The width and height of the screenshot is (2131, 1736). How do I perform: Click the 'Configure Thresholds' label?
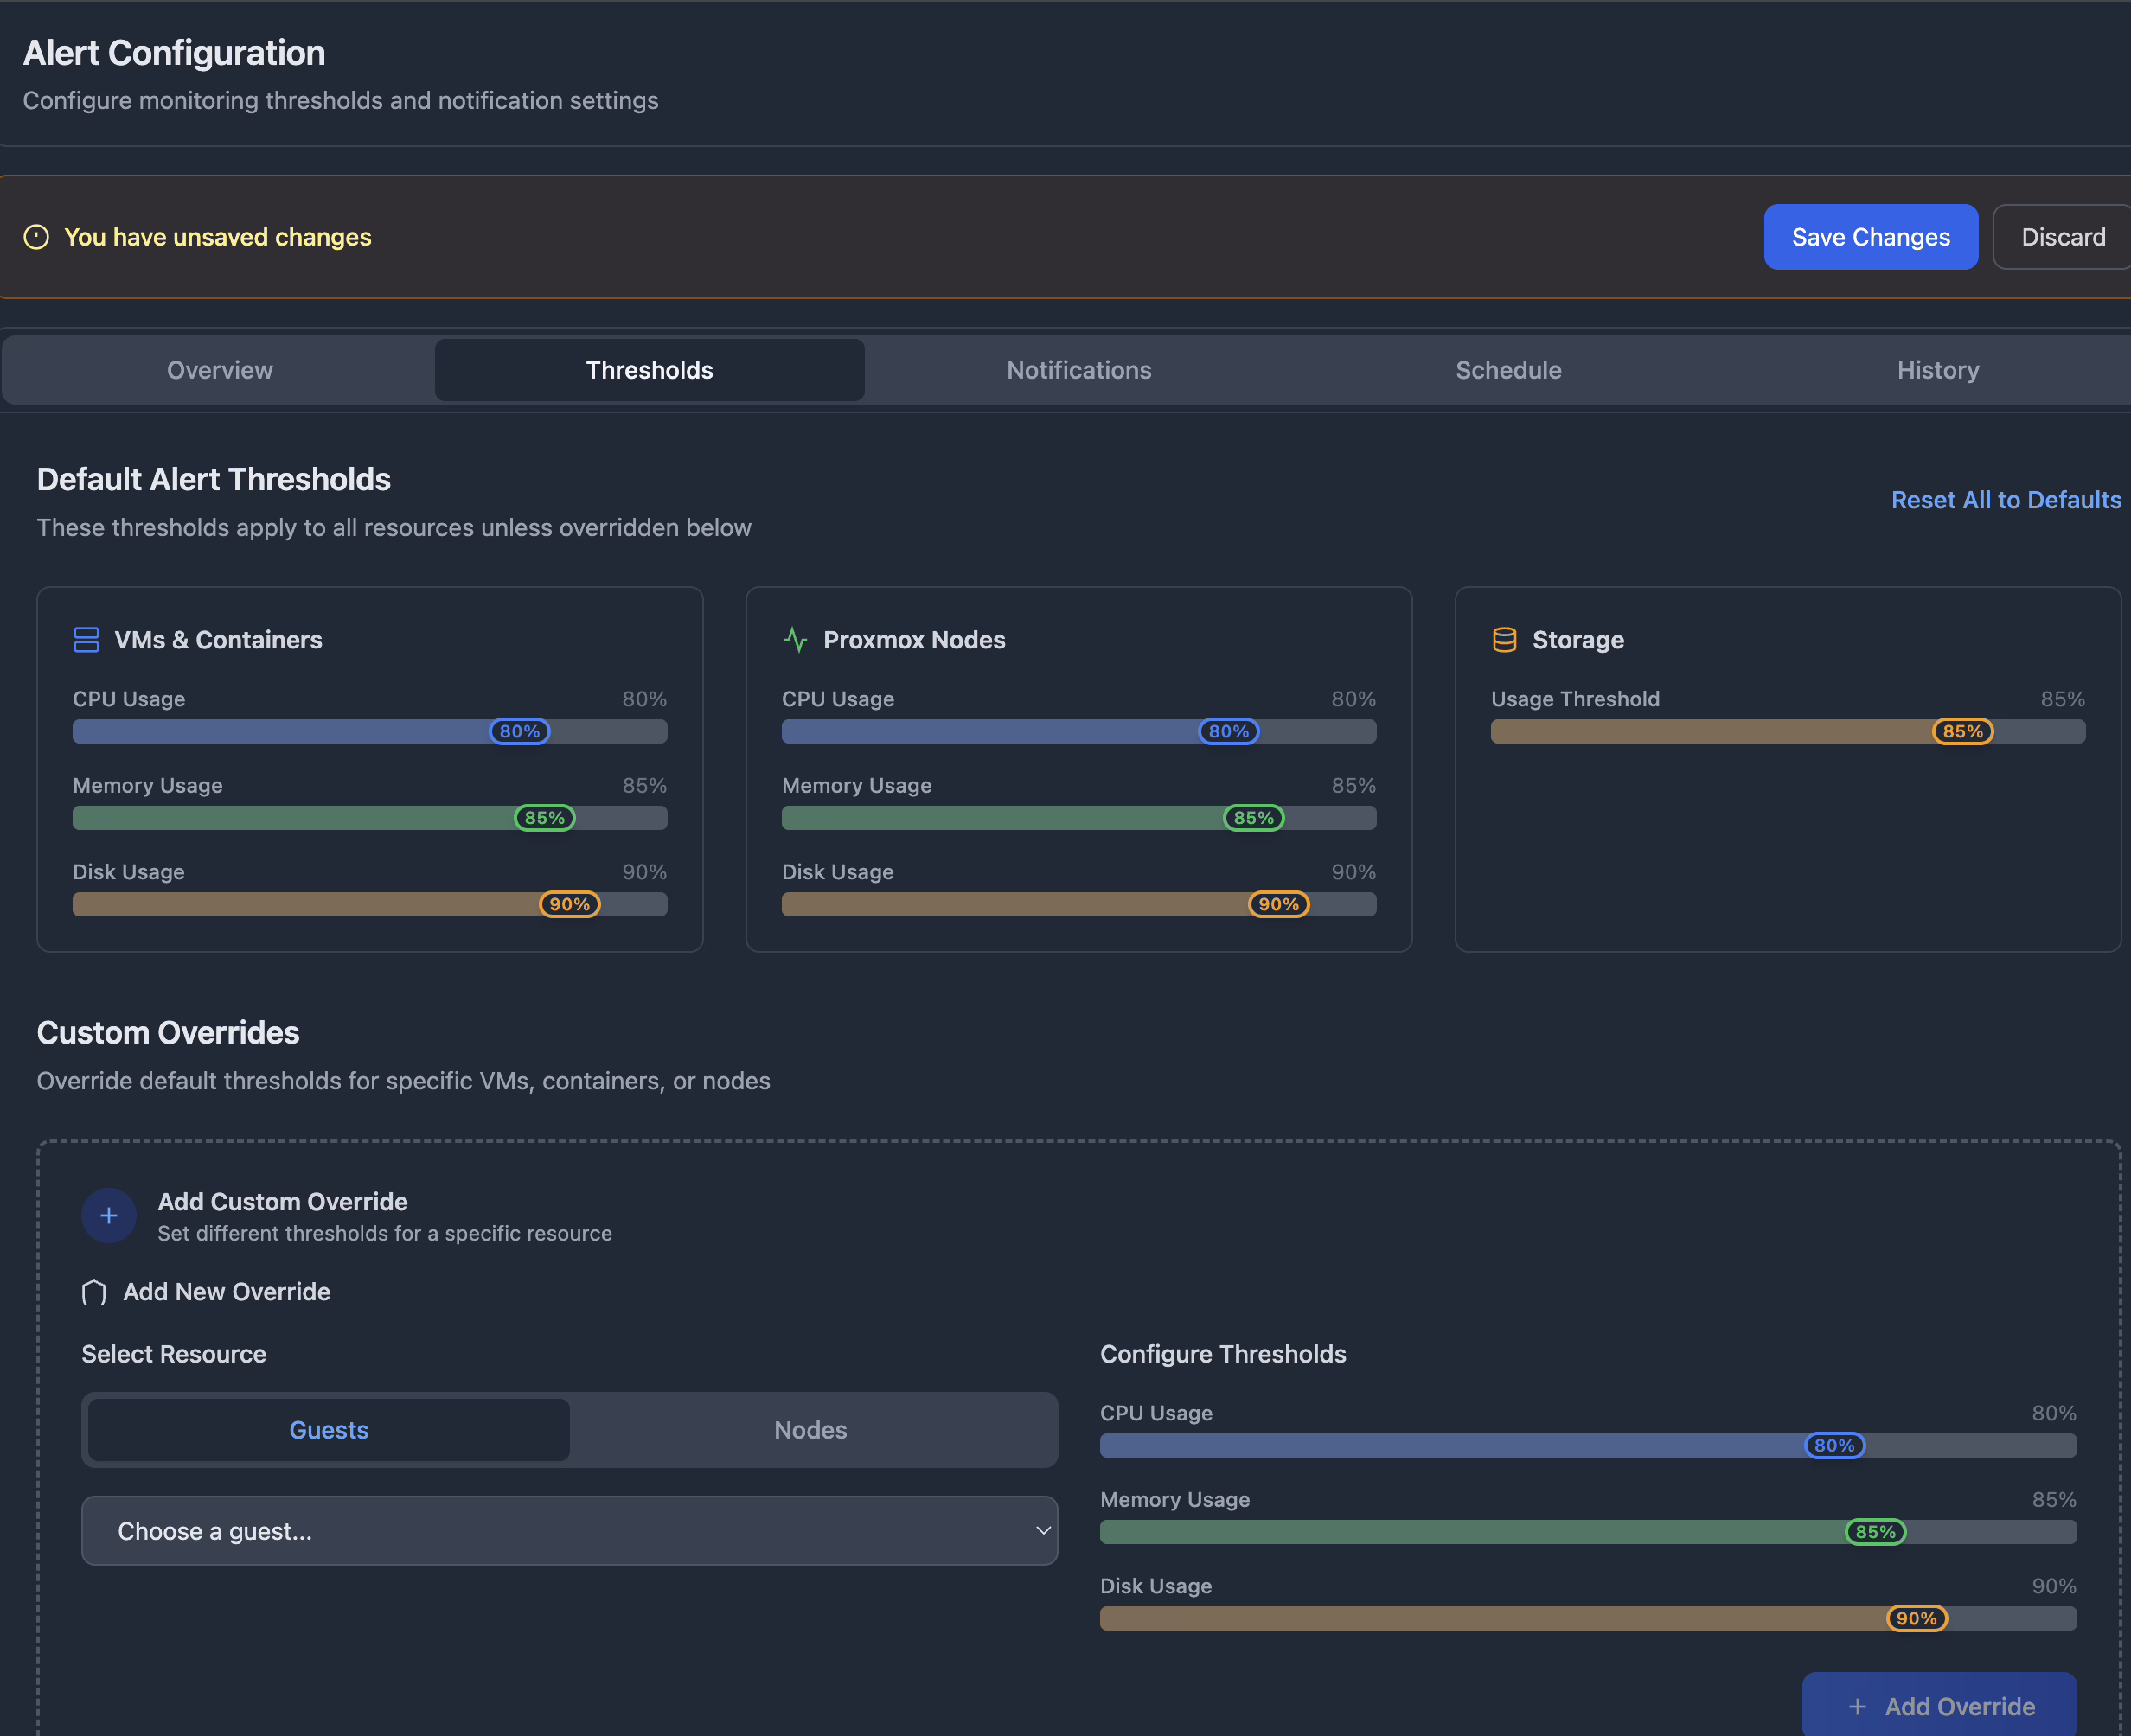[x=1223, y=1354]
